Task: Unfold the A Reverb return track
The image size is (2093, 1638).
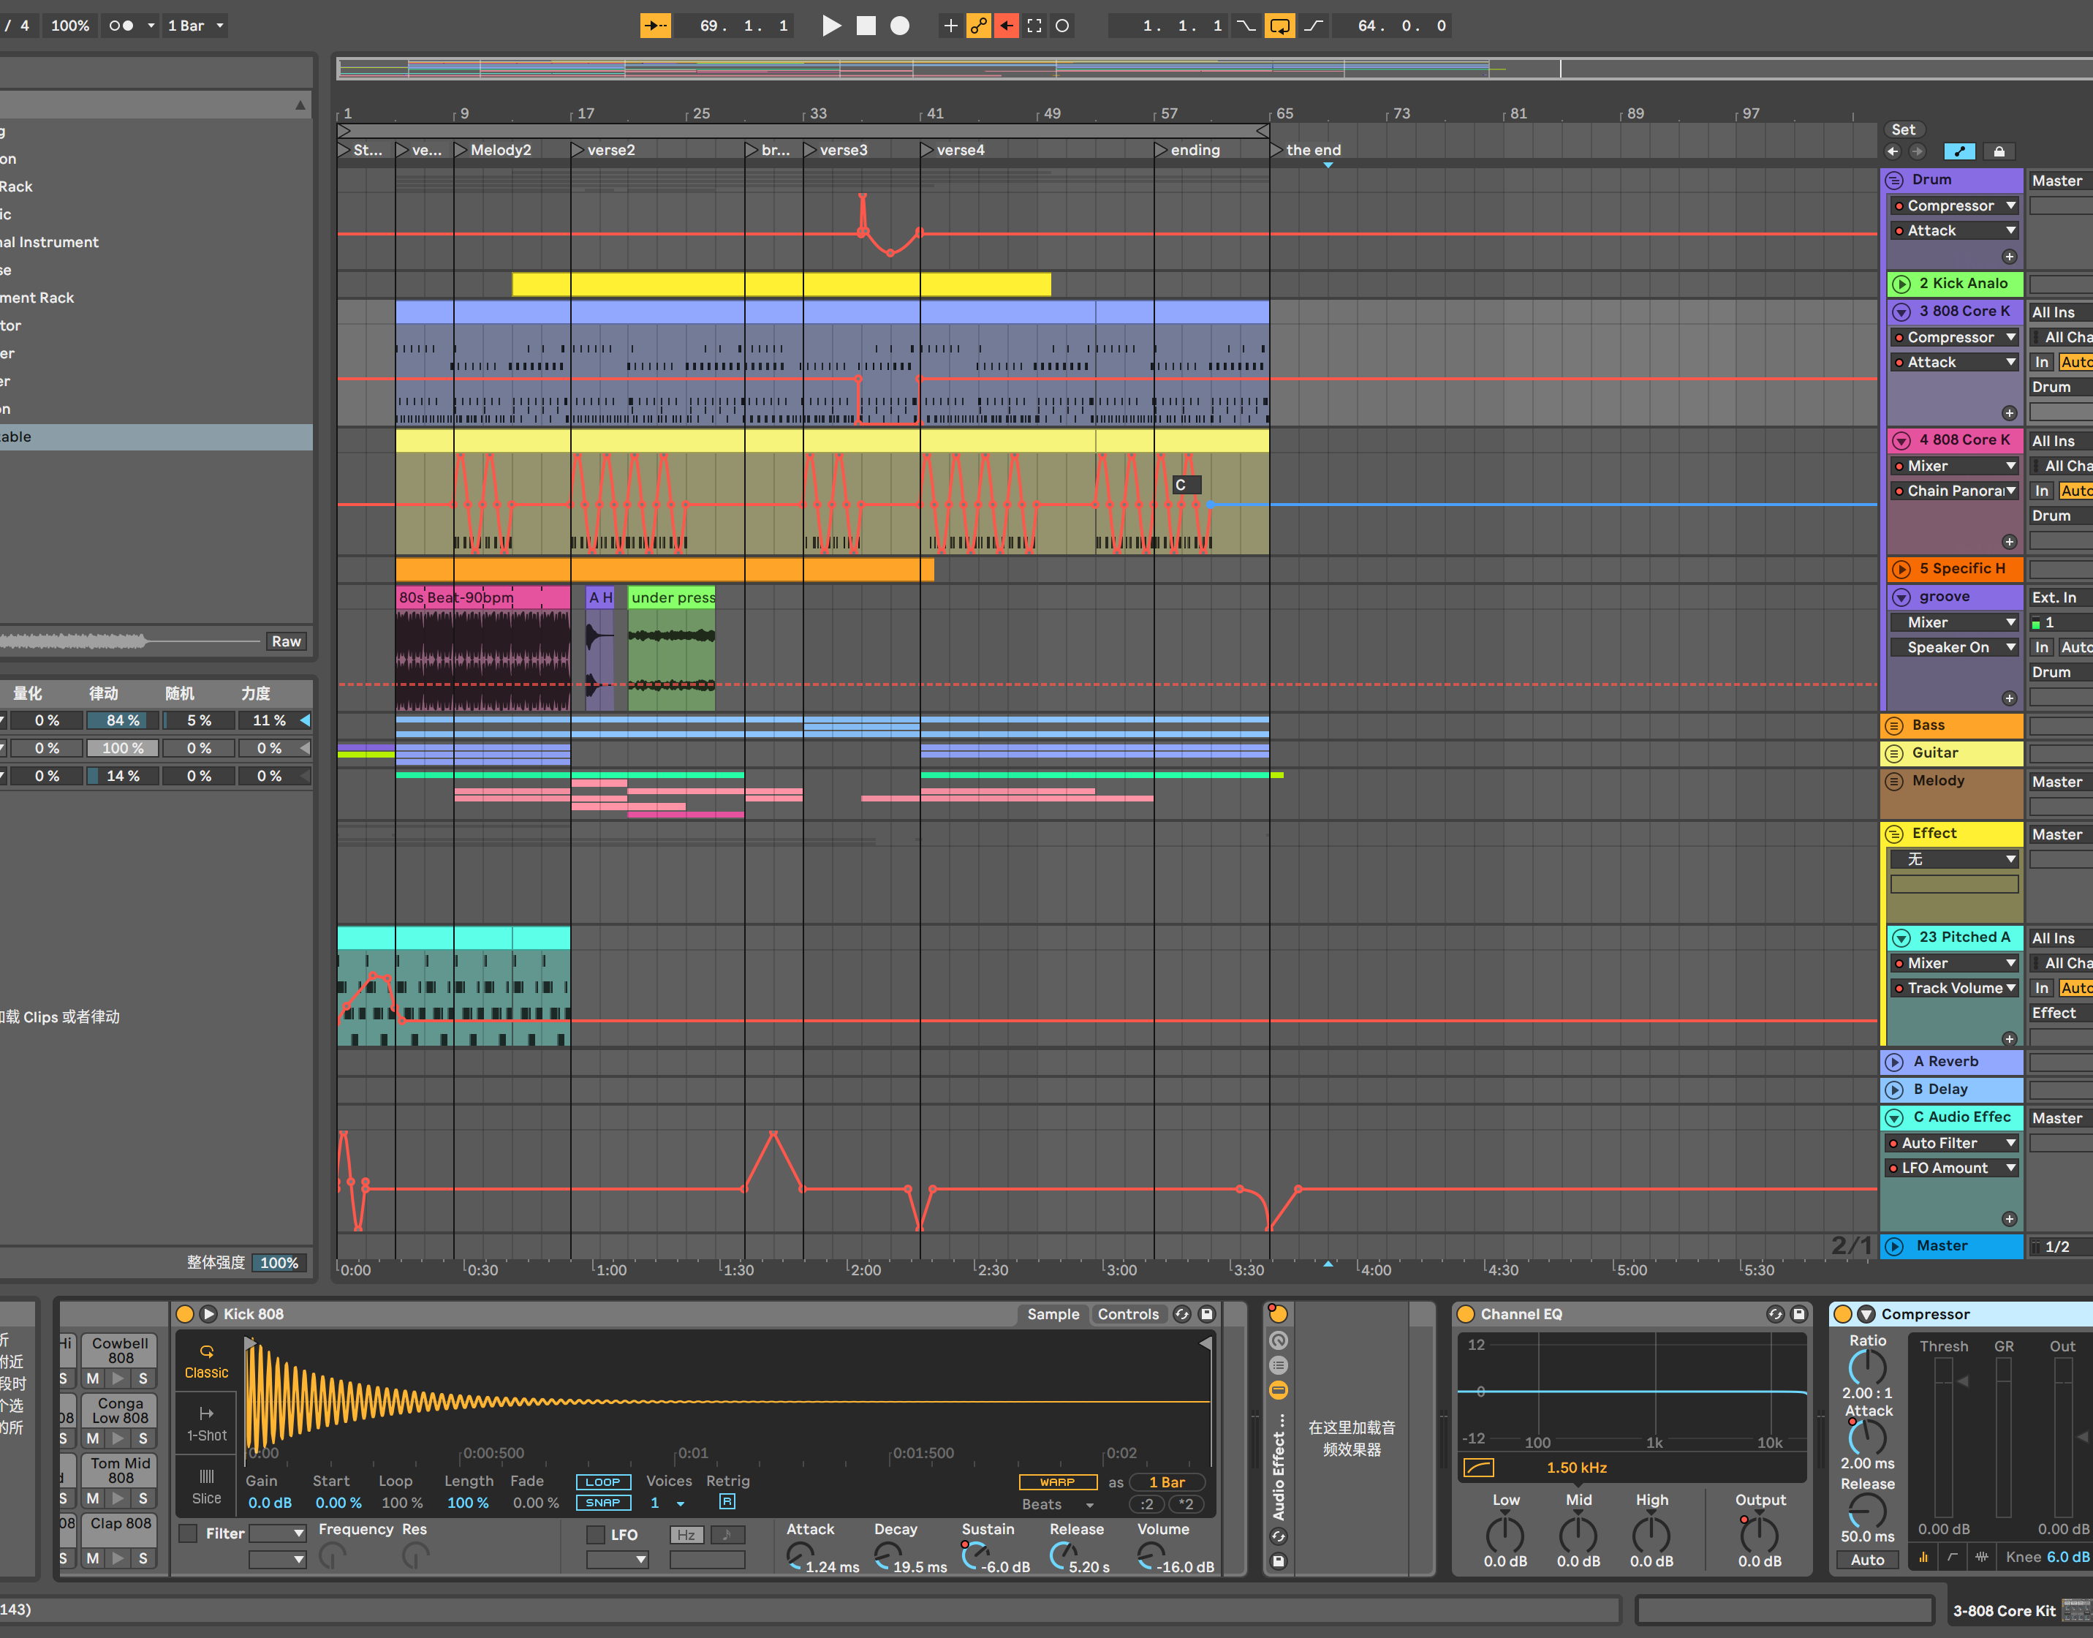Action: pyautogui.click(x=1893, y=1063)
